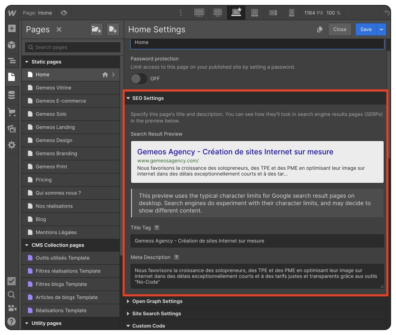Click the Close settings button
396x335 pixels.
tap(340, 29)
